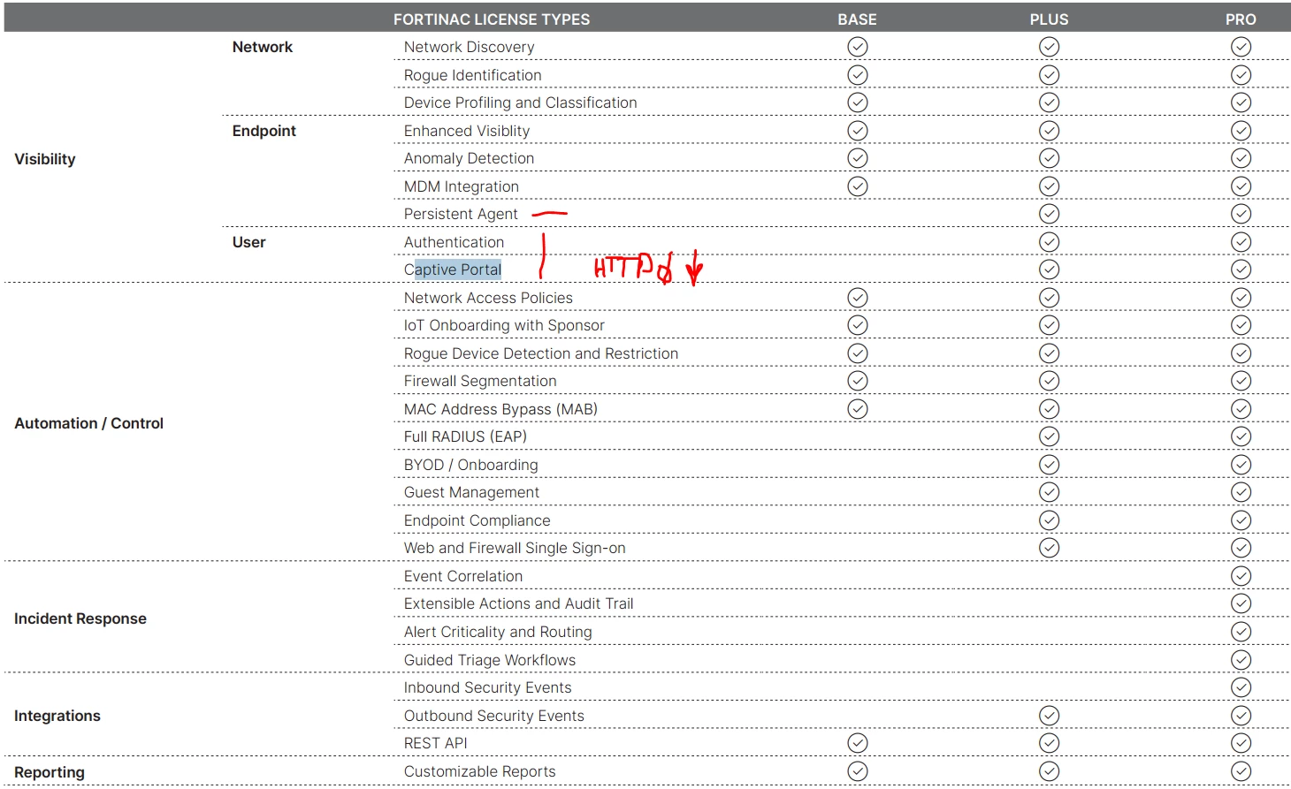1291x789 pixels.
Task: Click the red HTTPd handwritten annotation
Action: pos(633,267)
